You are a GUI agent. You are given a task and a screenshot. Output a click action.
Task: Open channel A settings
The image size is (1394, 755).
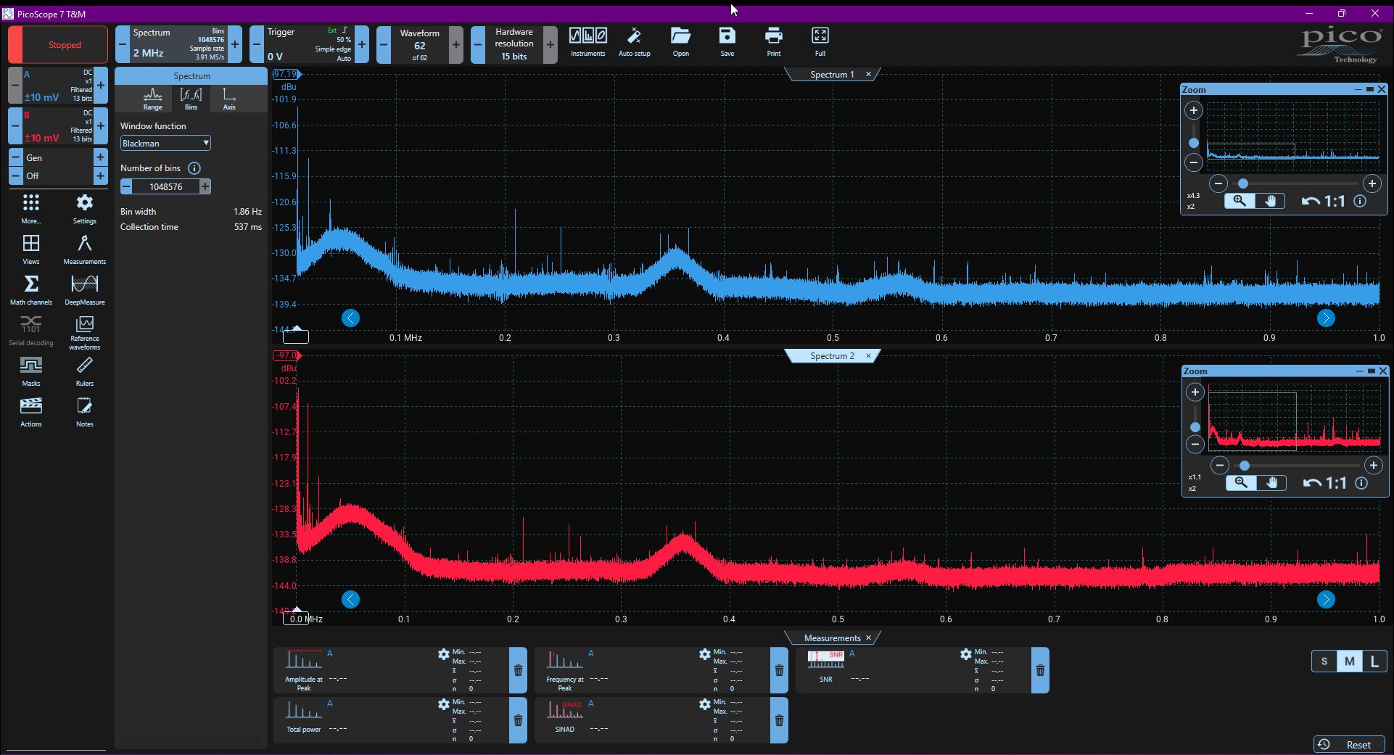click(58, 85)
